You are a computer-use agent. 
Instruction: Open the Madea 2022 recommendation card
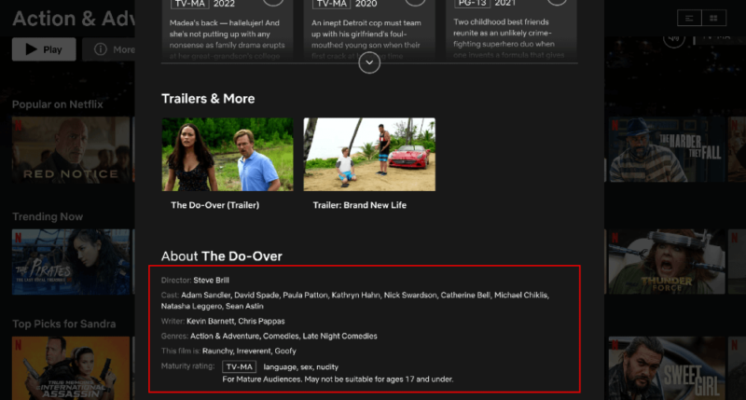[x=228, y=30]
